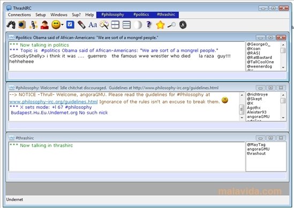Click the message input field in #thrashirc window
The width and height of the screenshot is (294, 208).
pyautogui.click(x=147, y=176)
